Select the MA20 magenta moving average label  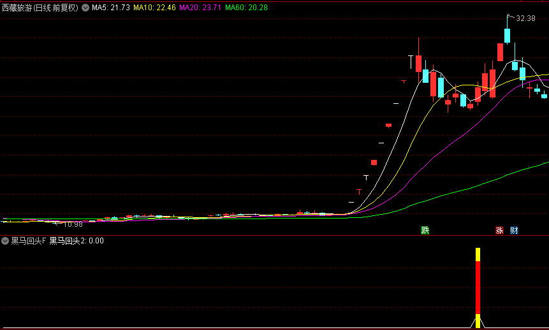pos(200,8)
